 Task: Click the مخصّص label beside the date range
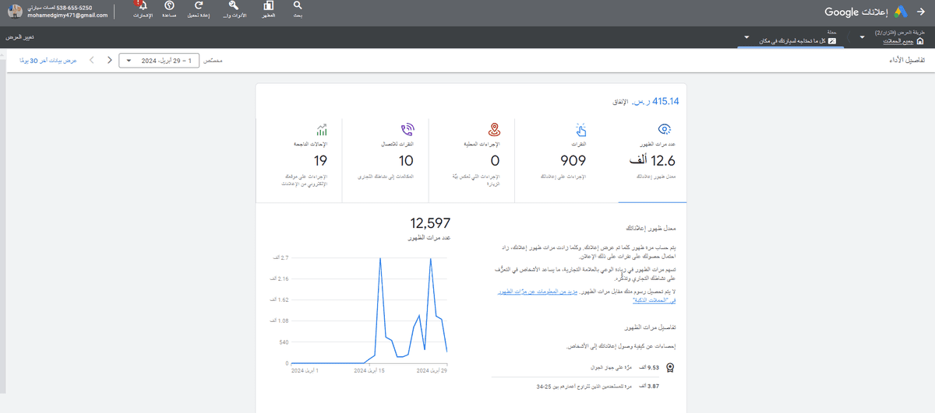point(213,60)
